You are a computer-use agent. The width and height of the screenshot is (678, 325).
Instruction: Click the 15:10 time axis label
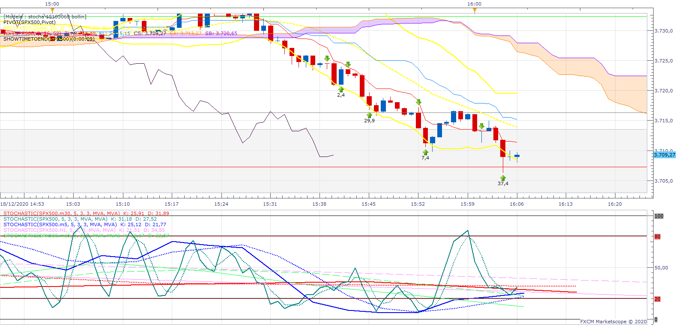coord(122,204)
